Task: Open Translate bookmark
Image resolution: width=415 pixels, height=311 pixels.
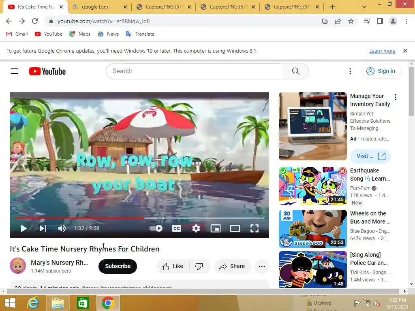Action: (140, 34)
